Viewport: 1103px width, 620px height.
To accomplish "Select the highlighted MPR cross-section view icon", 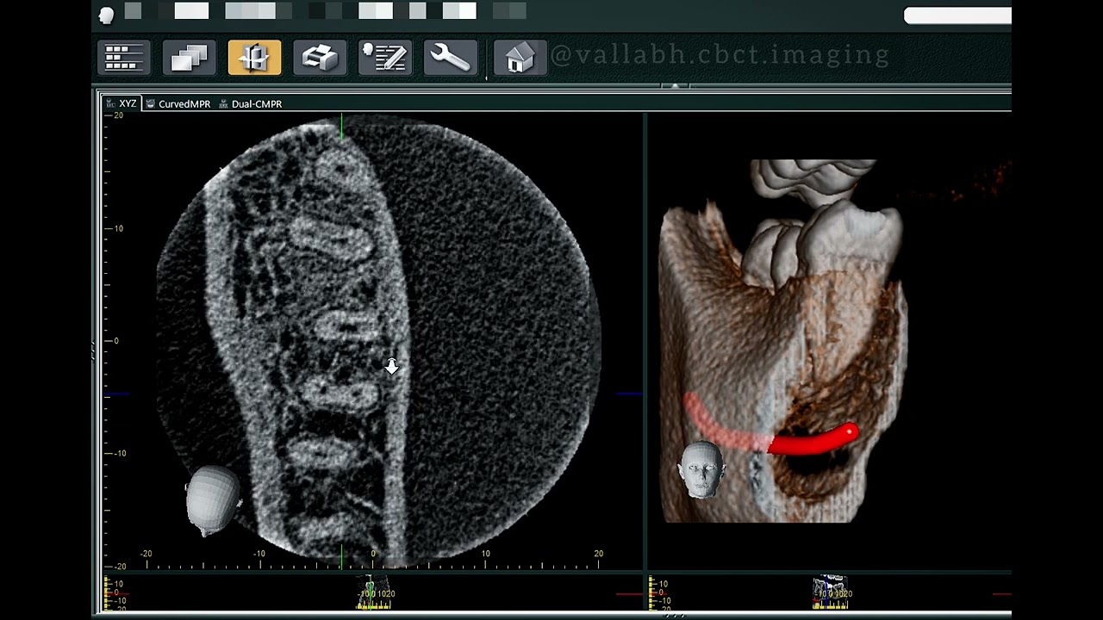I will tap(254, 58).
